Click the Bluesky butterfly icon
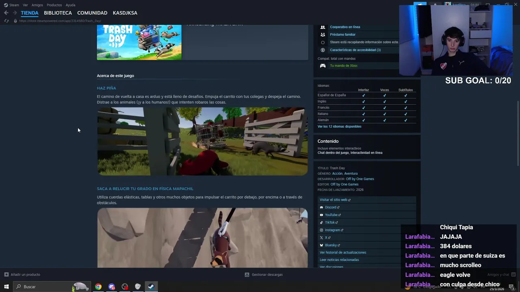Viewport: 520px width, 292px height. 321,245
